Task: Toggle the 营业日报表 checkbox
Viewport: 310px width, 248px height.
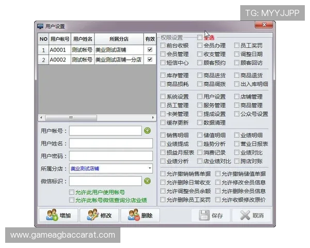Action: (x=237, y=144)
